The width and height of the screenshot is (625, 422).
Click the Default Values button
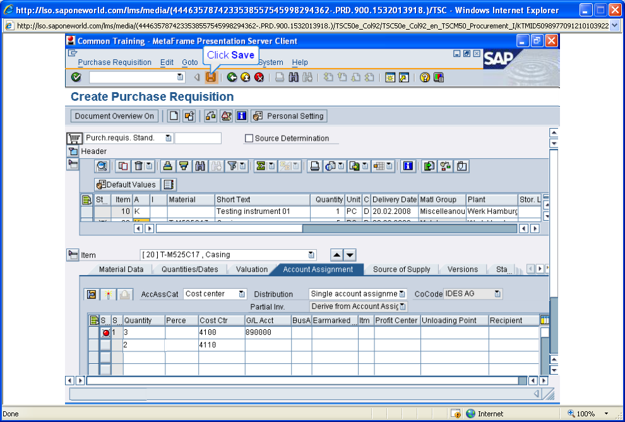(127, 184)
